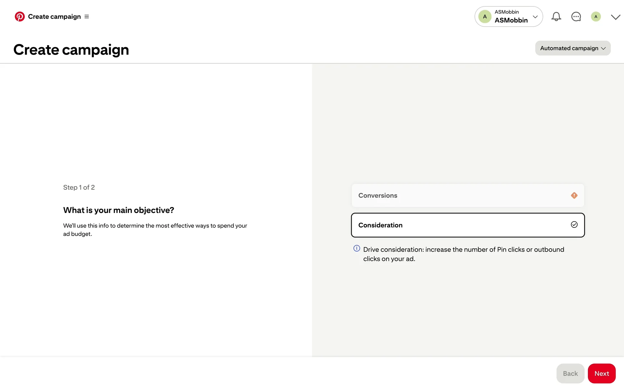Click the Back button
Viewport: 624px width, 390px height.
pos(570,373)
